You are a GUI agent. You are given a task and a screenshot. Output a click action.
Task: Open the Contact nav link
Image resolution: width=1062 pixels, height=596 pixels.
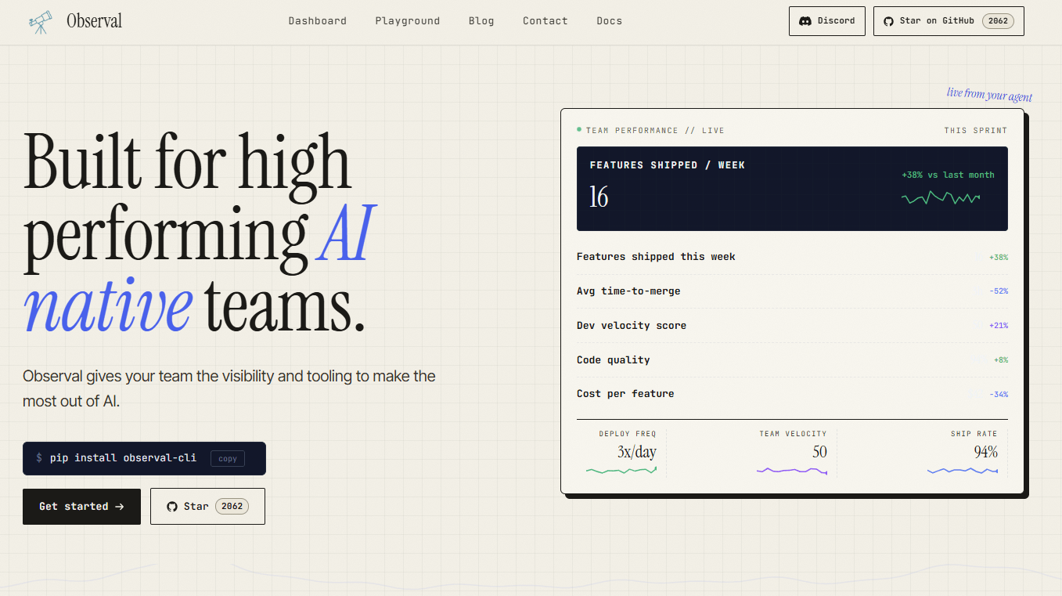(545, 21)
